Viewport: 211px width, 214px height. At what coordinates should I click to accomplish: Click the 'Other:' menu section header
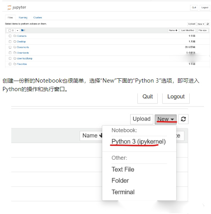point(119,158)
